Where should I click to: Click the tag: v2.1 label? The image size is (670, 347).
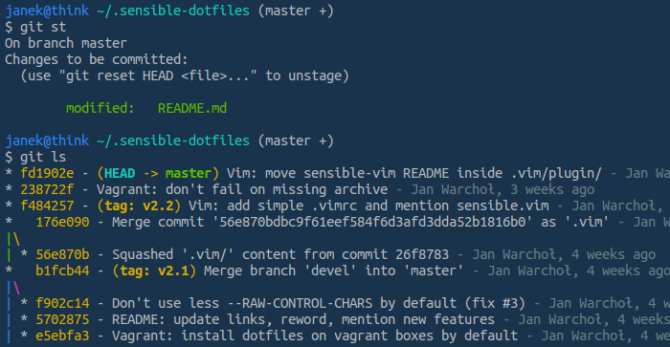(154, 271)
